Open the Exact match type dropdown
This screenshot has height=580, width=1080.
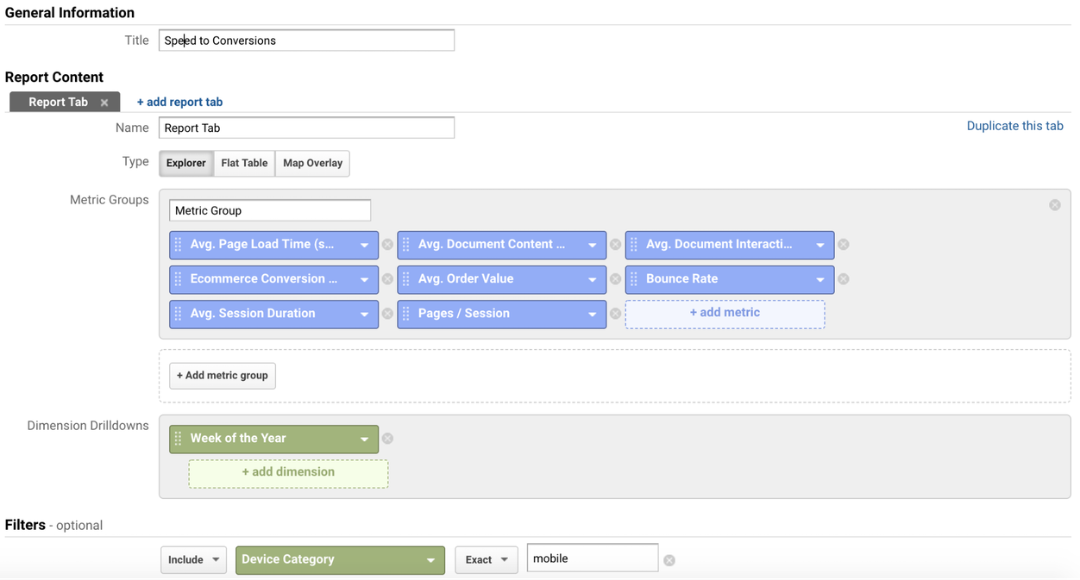[x=486, y=559]
